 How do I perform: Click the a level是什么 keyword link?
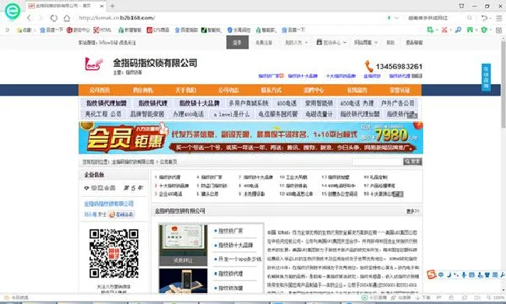coord(231,114)
